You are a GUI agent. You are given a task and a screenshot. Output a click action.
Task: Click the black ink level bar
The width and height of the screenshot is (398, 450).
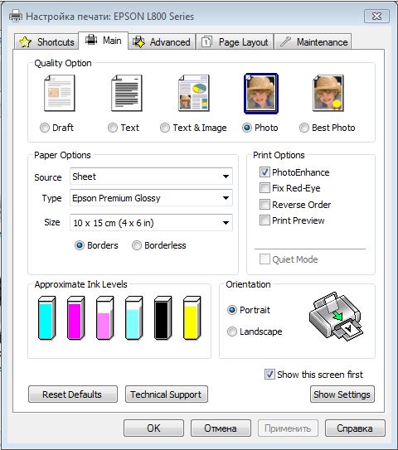(x=163, y=318)
